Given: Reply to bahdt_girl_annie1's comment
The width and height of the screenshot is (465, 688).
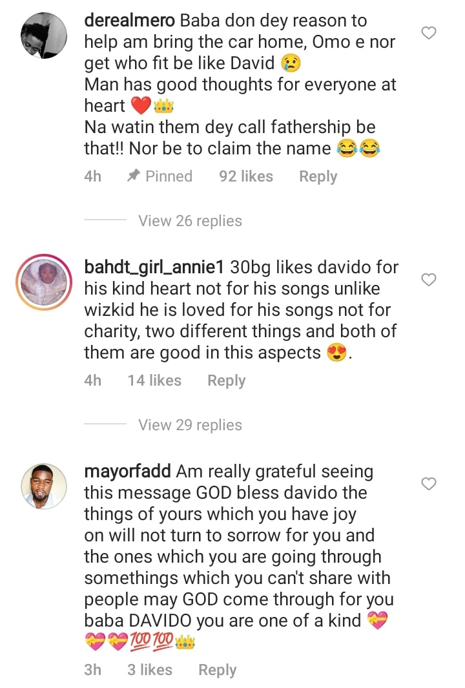Looking at the screenshot, I should click(226, 380).
